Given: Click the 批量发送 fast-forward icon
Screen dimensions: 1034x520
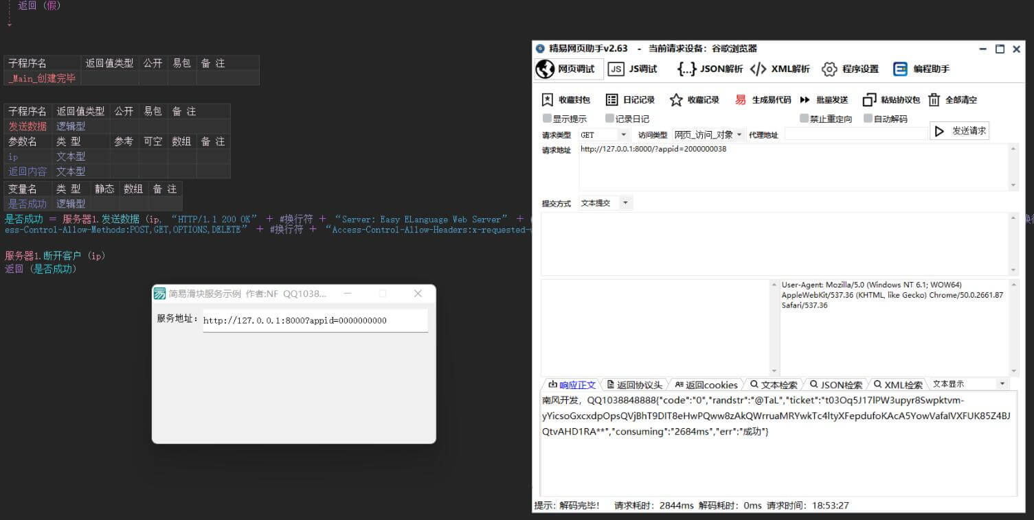Looking at the screenshot, I should (x=805, y=100).
